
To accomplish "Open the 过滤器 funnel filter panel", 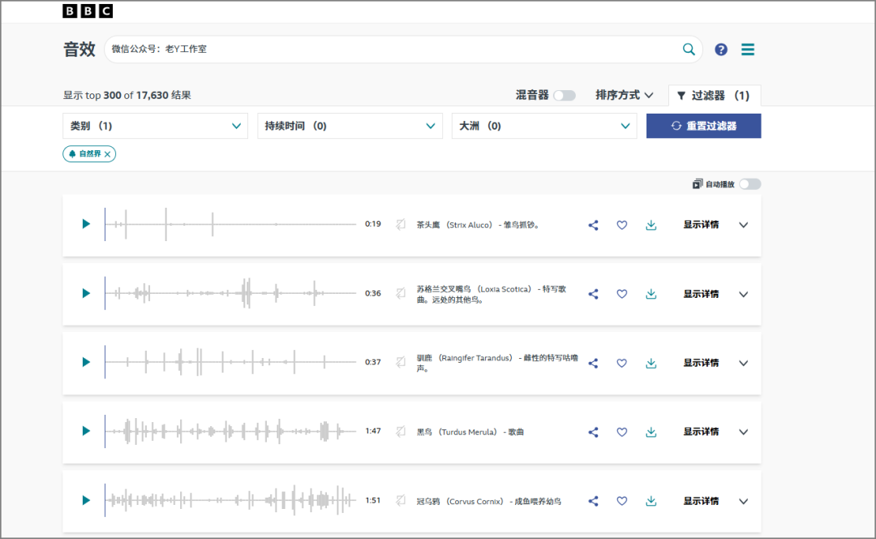I will pyautogui.click(x=713, y=95).
